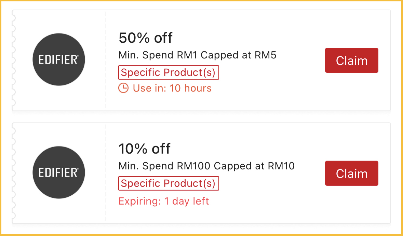The image size is (403, 236).
Task: Select Min. Spend RM100 Capped at RM10 text
Action: pyautogui.click(x=206, y=166)
